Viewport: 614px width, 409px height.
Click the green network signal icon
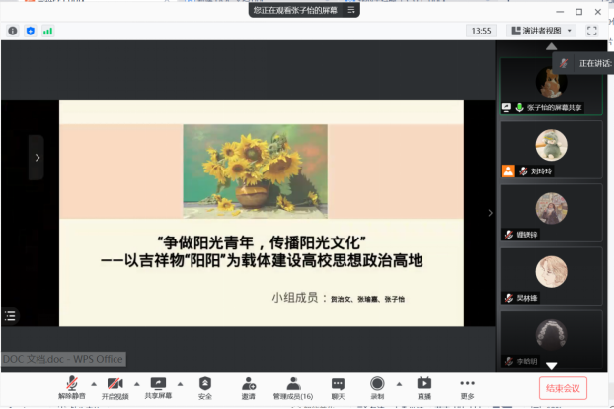pyautogui.click(x=47, y=31)
